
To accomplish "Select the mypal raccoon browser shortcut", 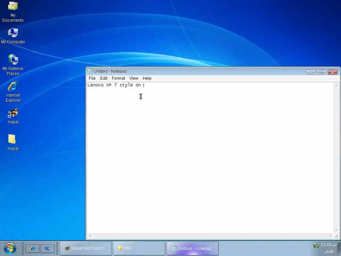I will coord(13,116).
